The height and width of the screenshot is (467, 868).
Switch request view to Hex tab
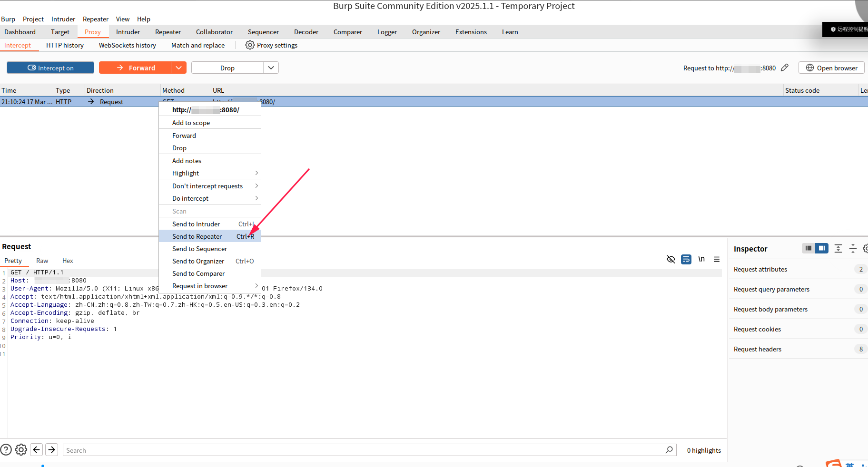click(x=68, y=261)
